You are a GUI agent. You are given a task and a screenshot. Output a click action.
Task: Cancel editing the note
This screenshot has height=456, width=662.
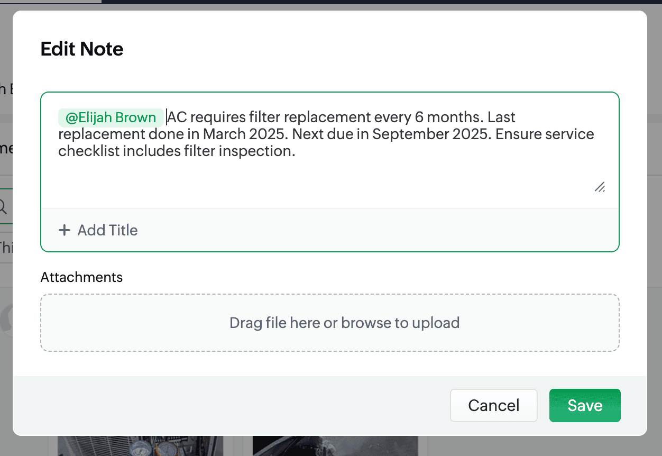[493, 406]
